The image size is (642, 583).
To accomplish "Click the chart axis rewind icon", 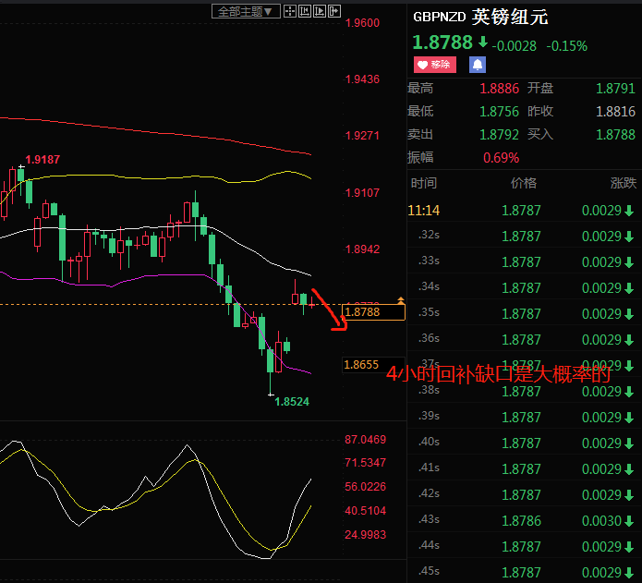I will point(305,11).
